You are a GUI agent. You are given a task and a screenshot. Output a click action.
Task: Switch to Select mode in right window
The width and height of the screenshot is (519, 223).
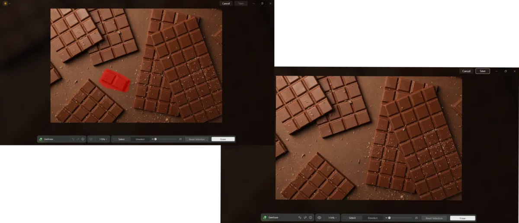click(352, 218)
